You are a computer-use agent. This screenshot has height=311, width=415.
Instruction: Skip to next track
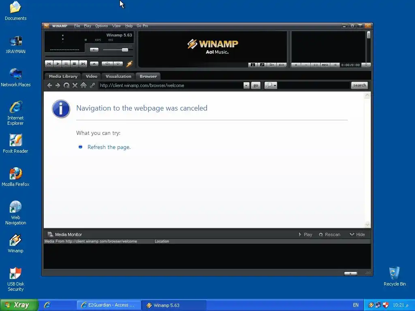(83, 64)
